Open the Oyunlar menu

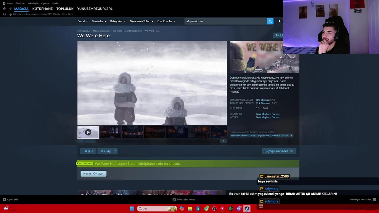[x=45, y=3]
